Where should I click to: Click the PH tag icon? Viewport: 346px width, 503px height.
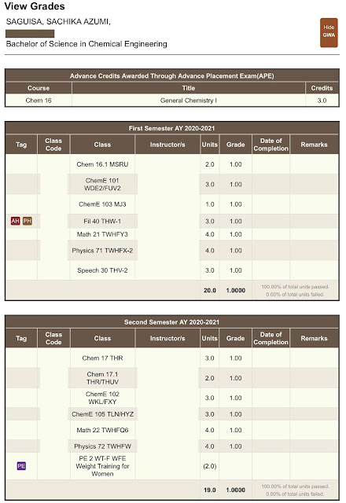coord(28,221)
